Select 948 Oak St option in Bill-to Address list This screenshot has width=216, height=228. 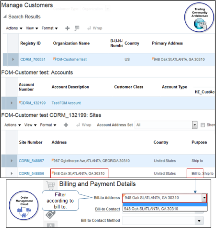tap(165, 209)
